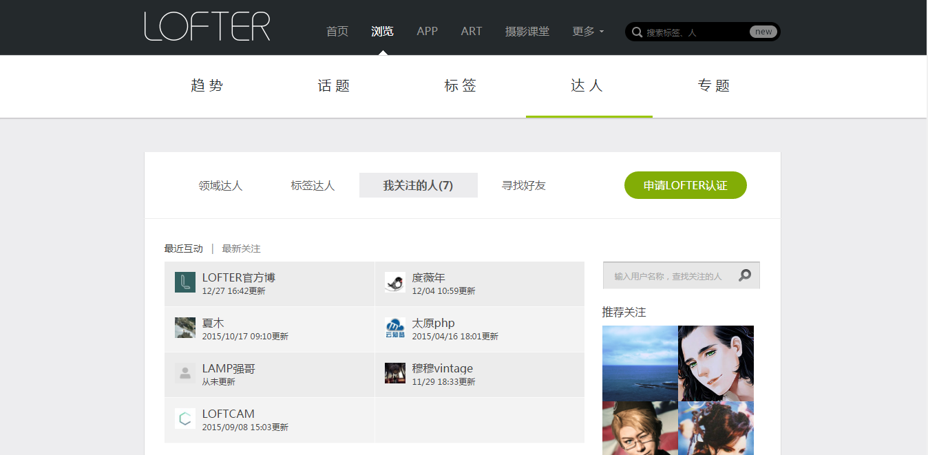Screen dimensions: 928x455
Task: Click 11/29 18:33更新 timestamp text
Action: coord(444,382)
